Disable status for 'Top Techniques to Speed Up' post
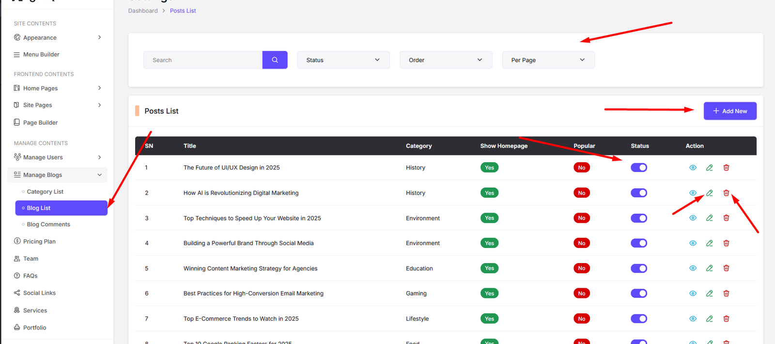This screenshot has height=344, width=775. 638,218
